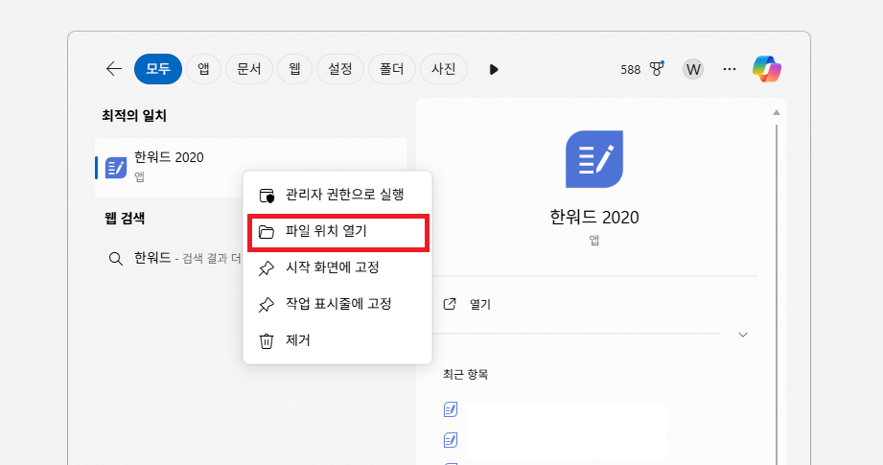883x465 pixels.
Task: Select the 한워드 2020 best match result
Action: [250, 167]
